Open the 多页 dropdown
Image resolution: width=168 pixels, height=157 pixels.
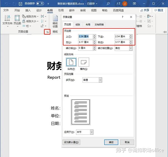click(x=92, y=80)
